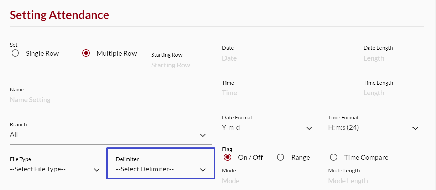Image resolution: width=436 pixels, height=190 pixels.
Task: Click the File Type chevron arrow
Action: point(97,170)
